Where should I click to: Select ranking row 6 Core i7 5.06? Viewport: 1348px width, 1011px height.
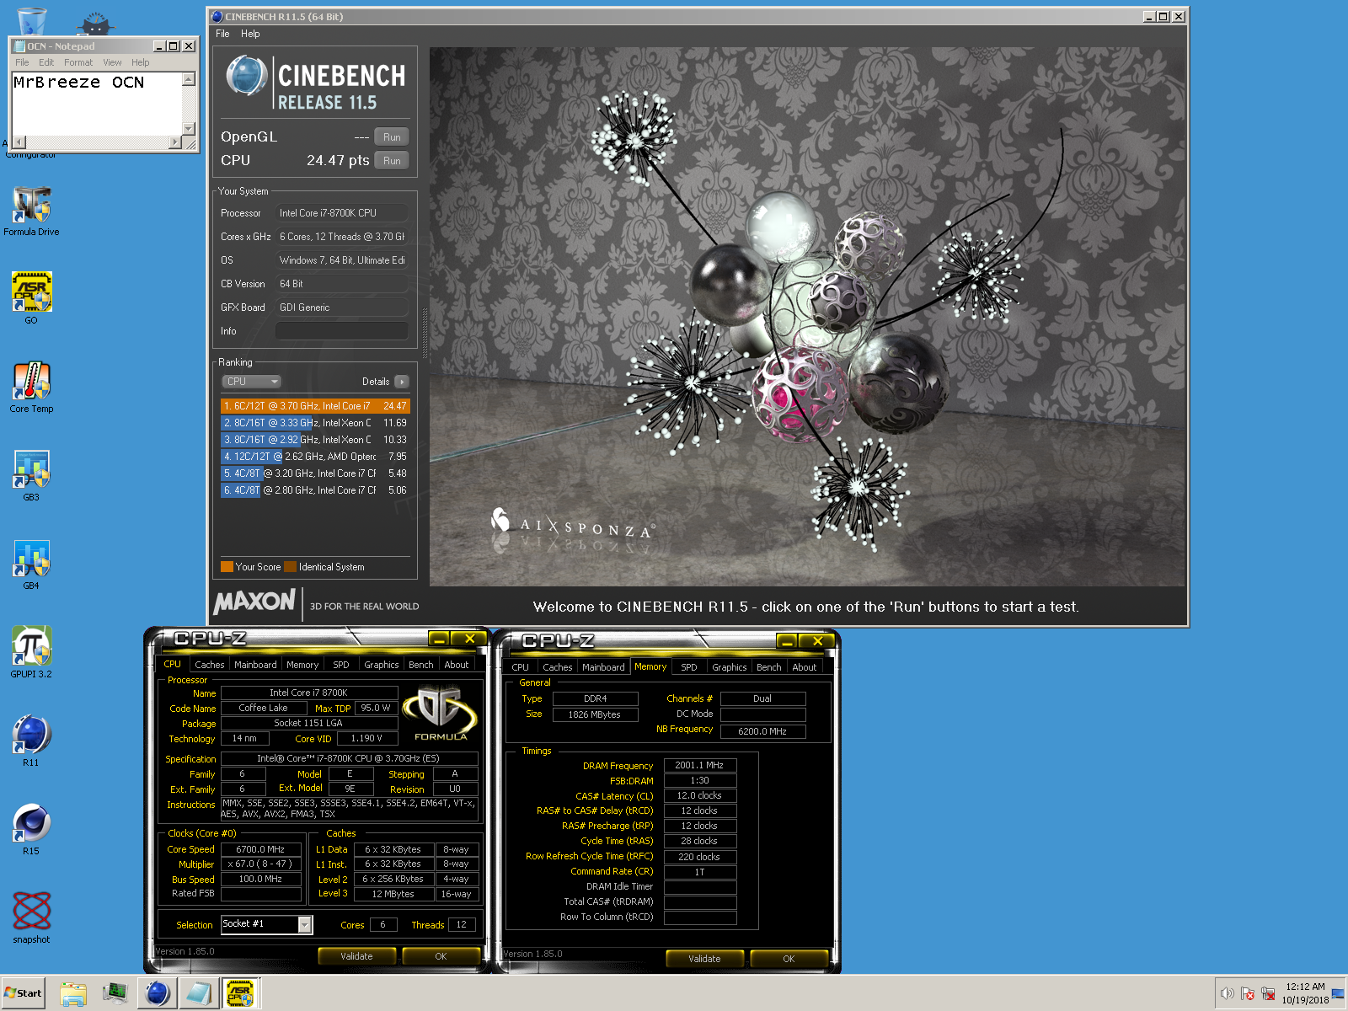315,490
